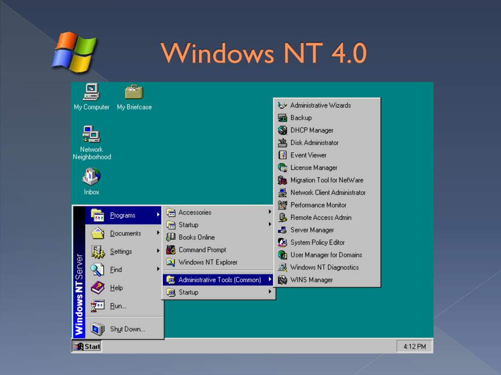This screenshot has height=375, width=501.
Task: Open Accessories in the Programs menu
Action: [x=219, y=212]
